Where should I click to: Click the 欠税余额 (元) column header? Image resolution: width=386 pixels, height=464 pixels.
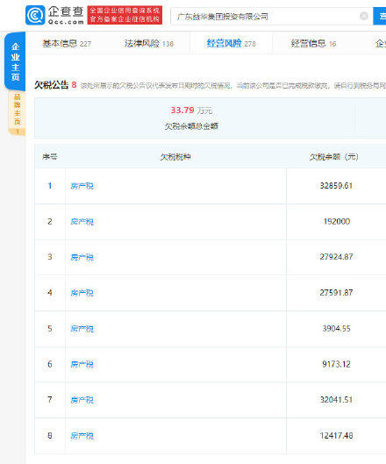334,157
